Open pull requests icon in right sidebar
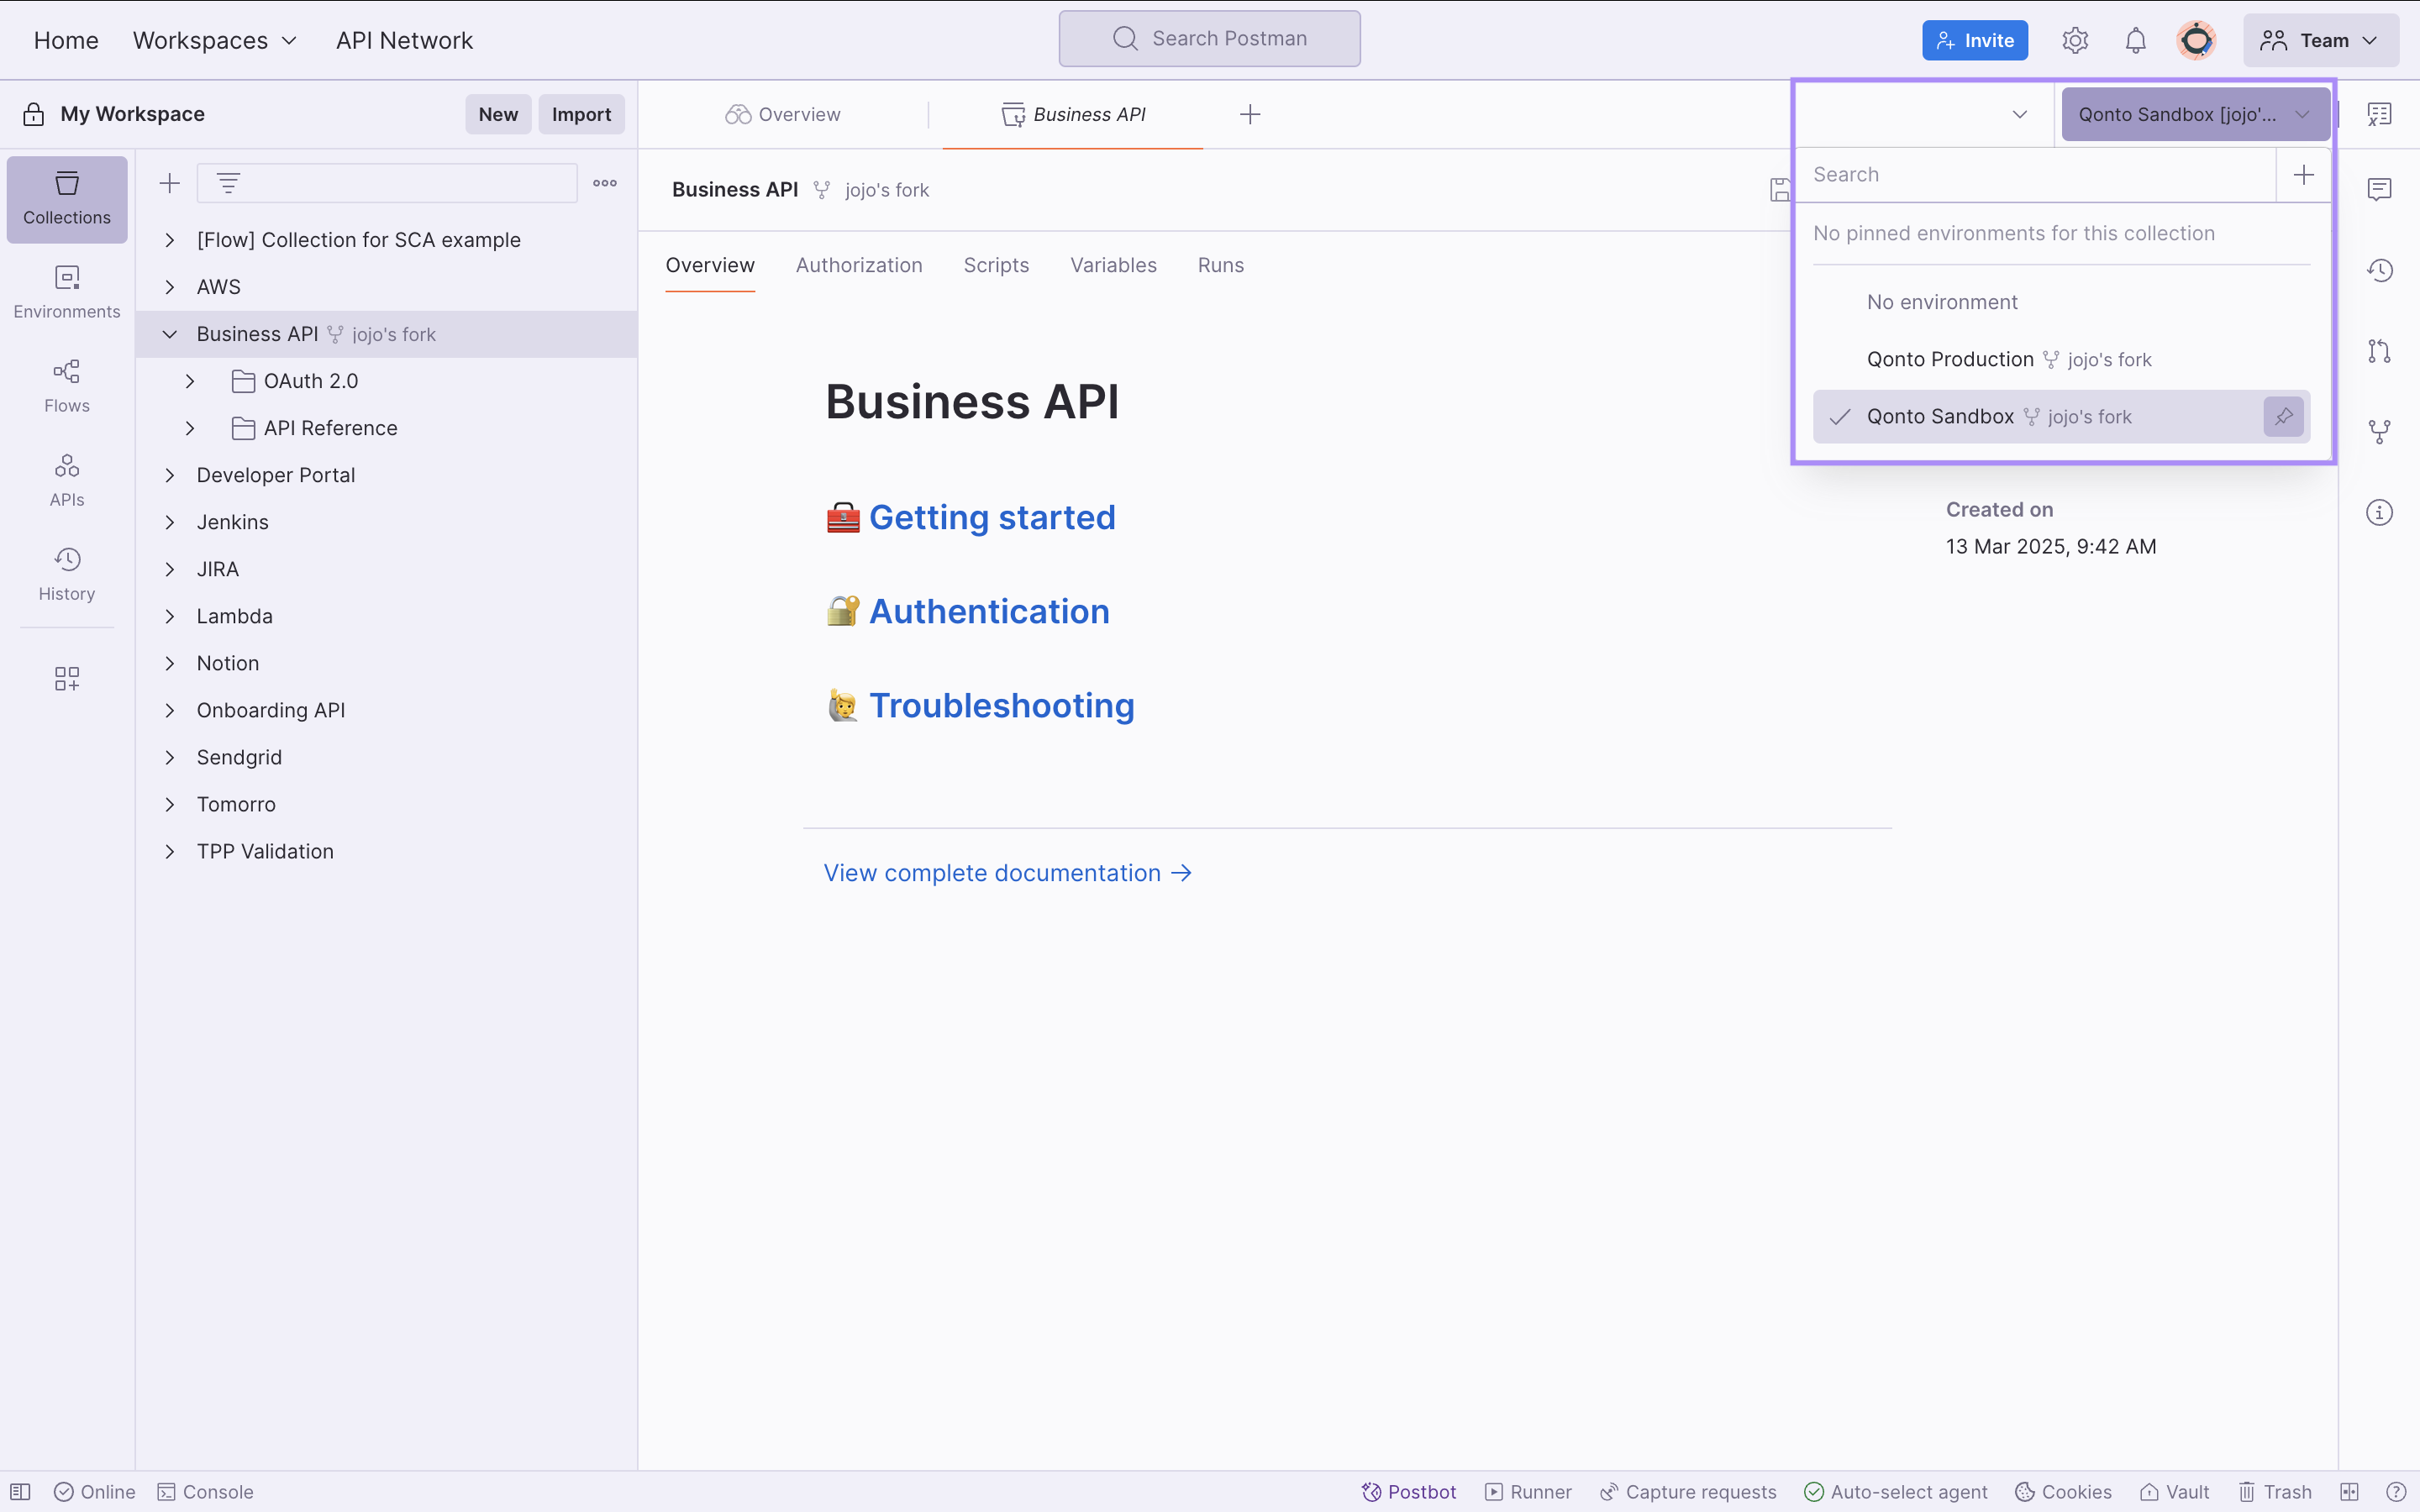2420x1512 pixels. click(2380, 351)
